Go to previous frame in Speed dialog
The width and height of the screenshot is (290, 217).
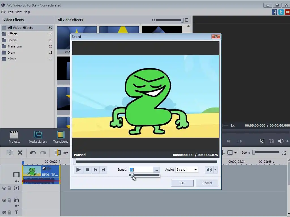(x=95, y=170)
